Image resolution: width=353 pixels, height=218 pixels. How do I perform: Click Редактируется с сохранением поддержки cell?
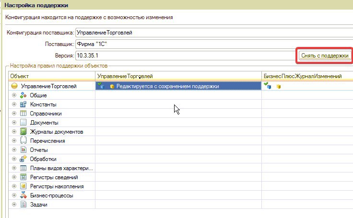point(178,86)
